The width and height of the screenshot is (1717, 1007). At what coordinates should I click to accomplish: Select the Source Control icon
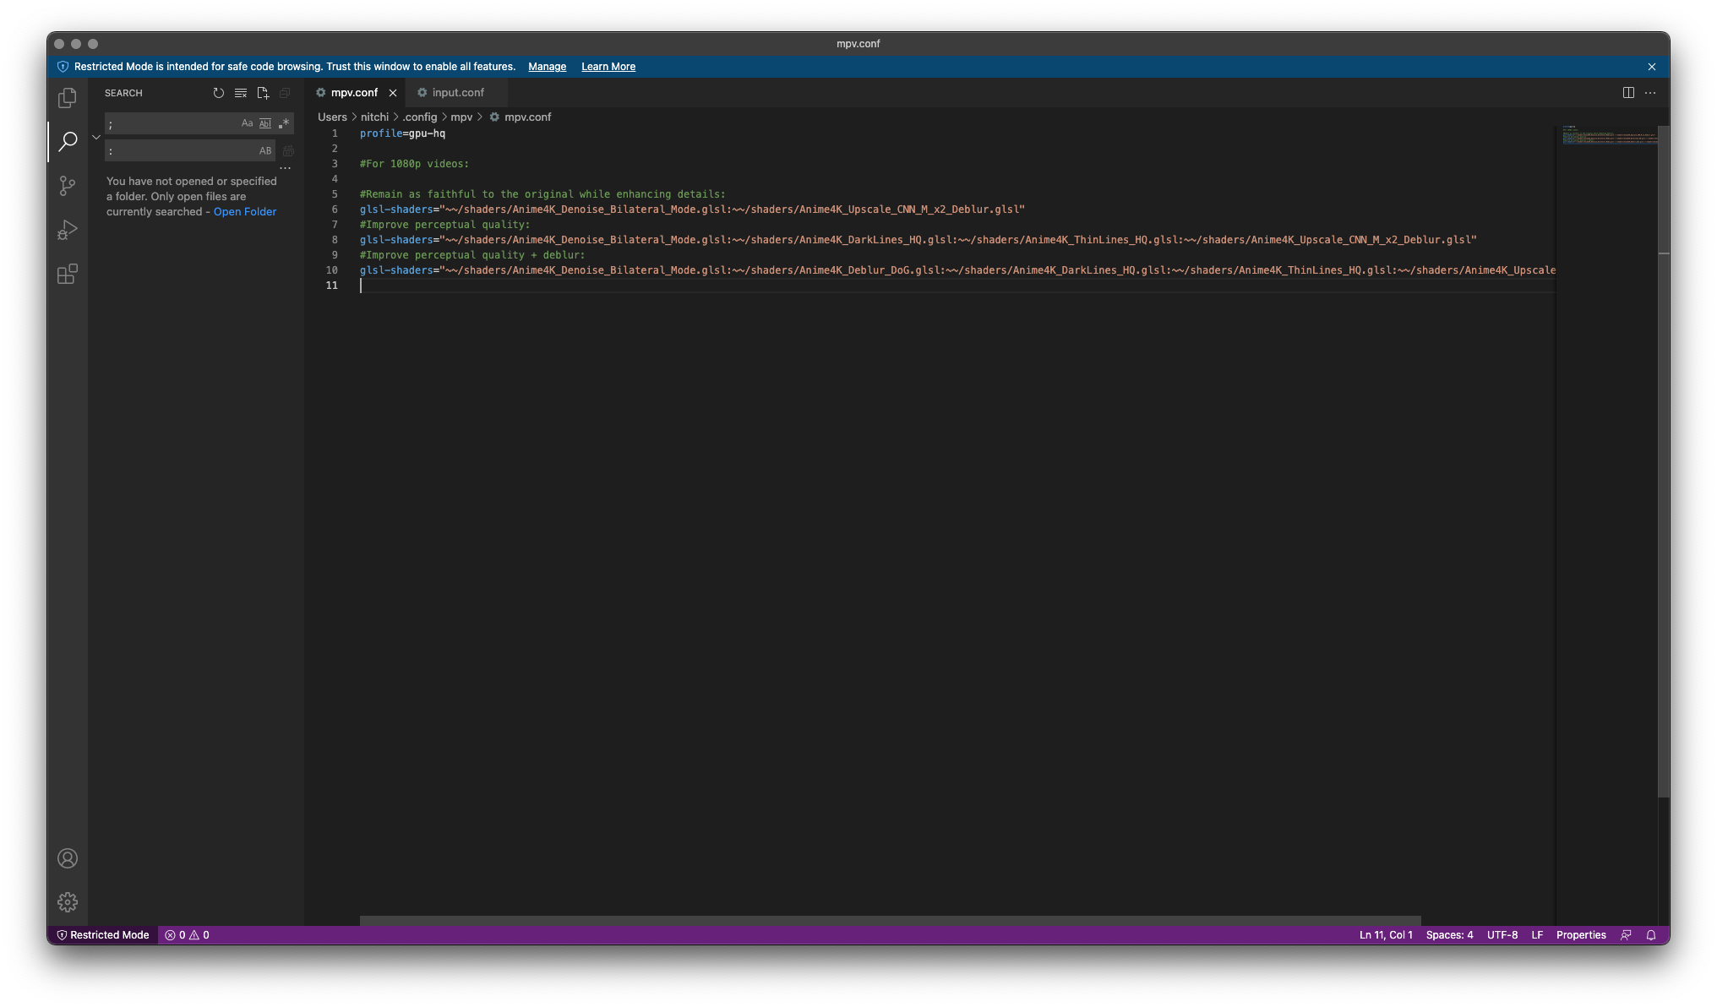(x=67, y=186)
